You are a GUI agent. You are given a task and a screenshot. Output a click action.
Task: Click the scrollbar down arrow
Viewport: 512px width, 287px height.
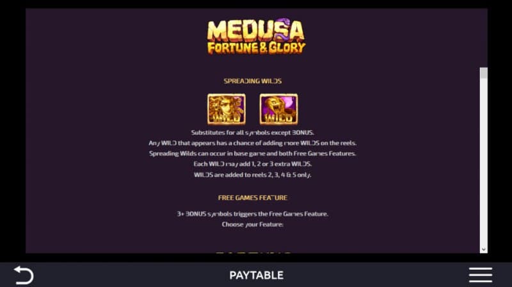coord(484,249)
